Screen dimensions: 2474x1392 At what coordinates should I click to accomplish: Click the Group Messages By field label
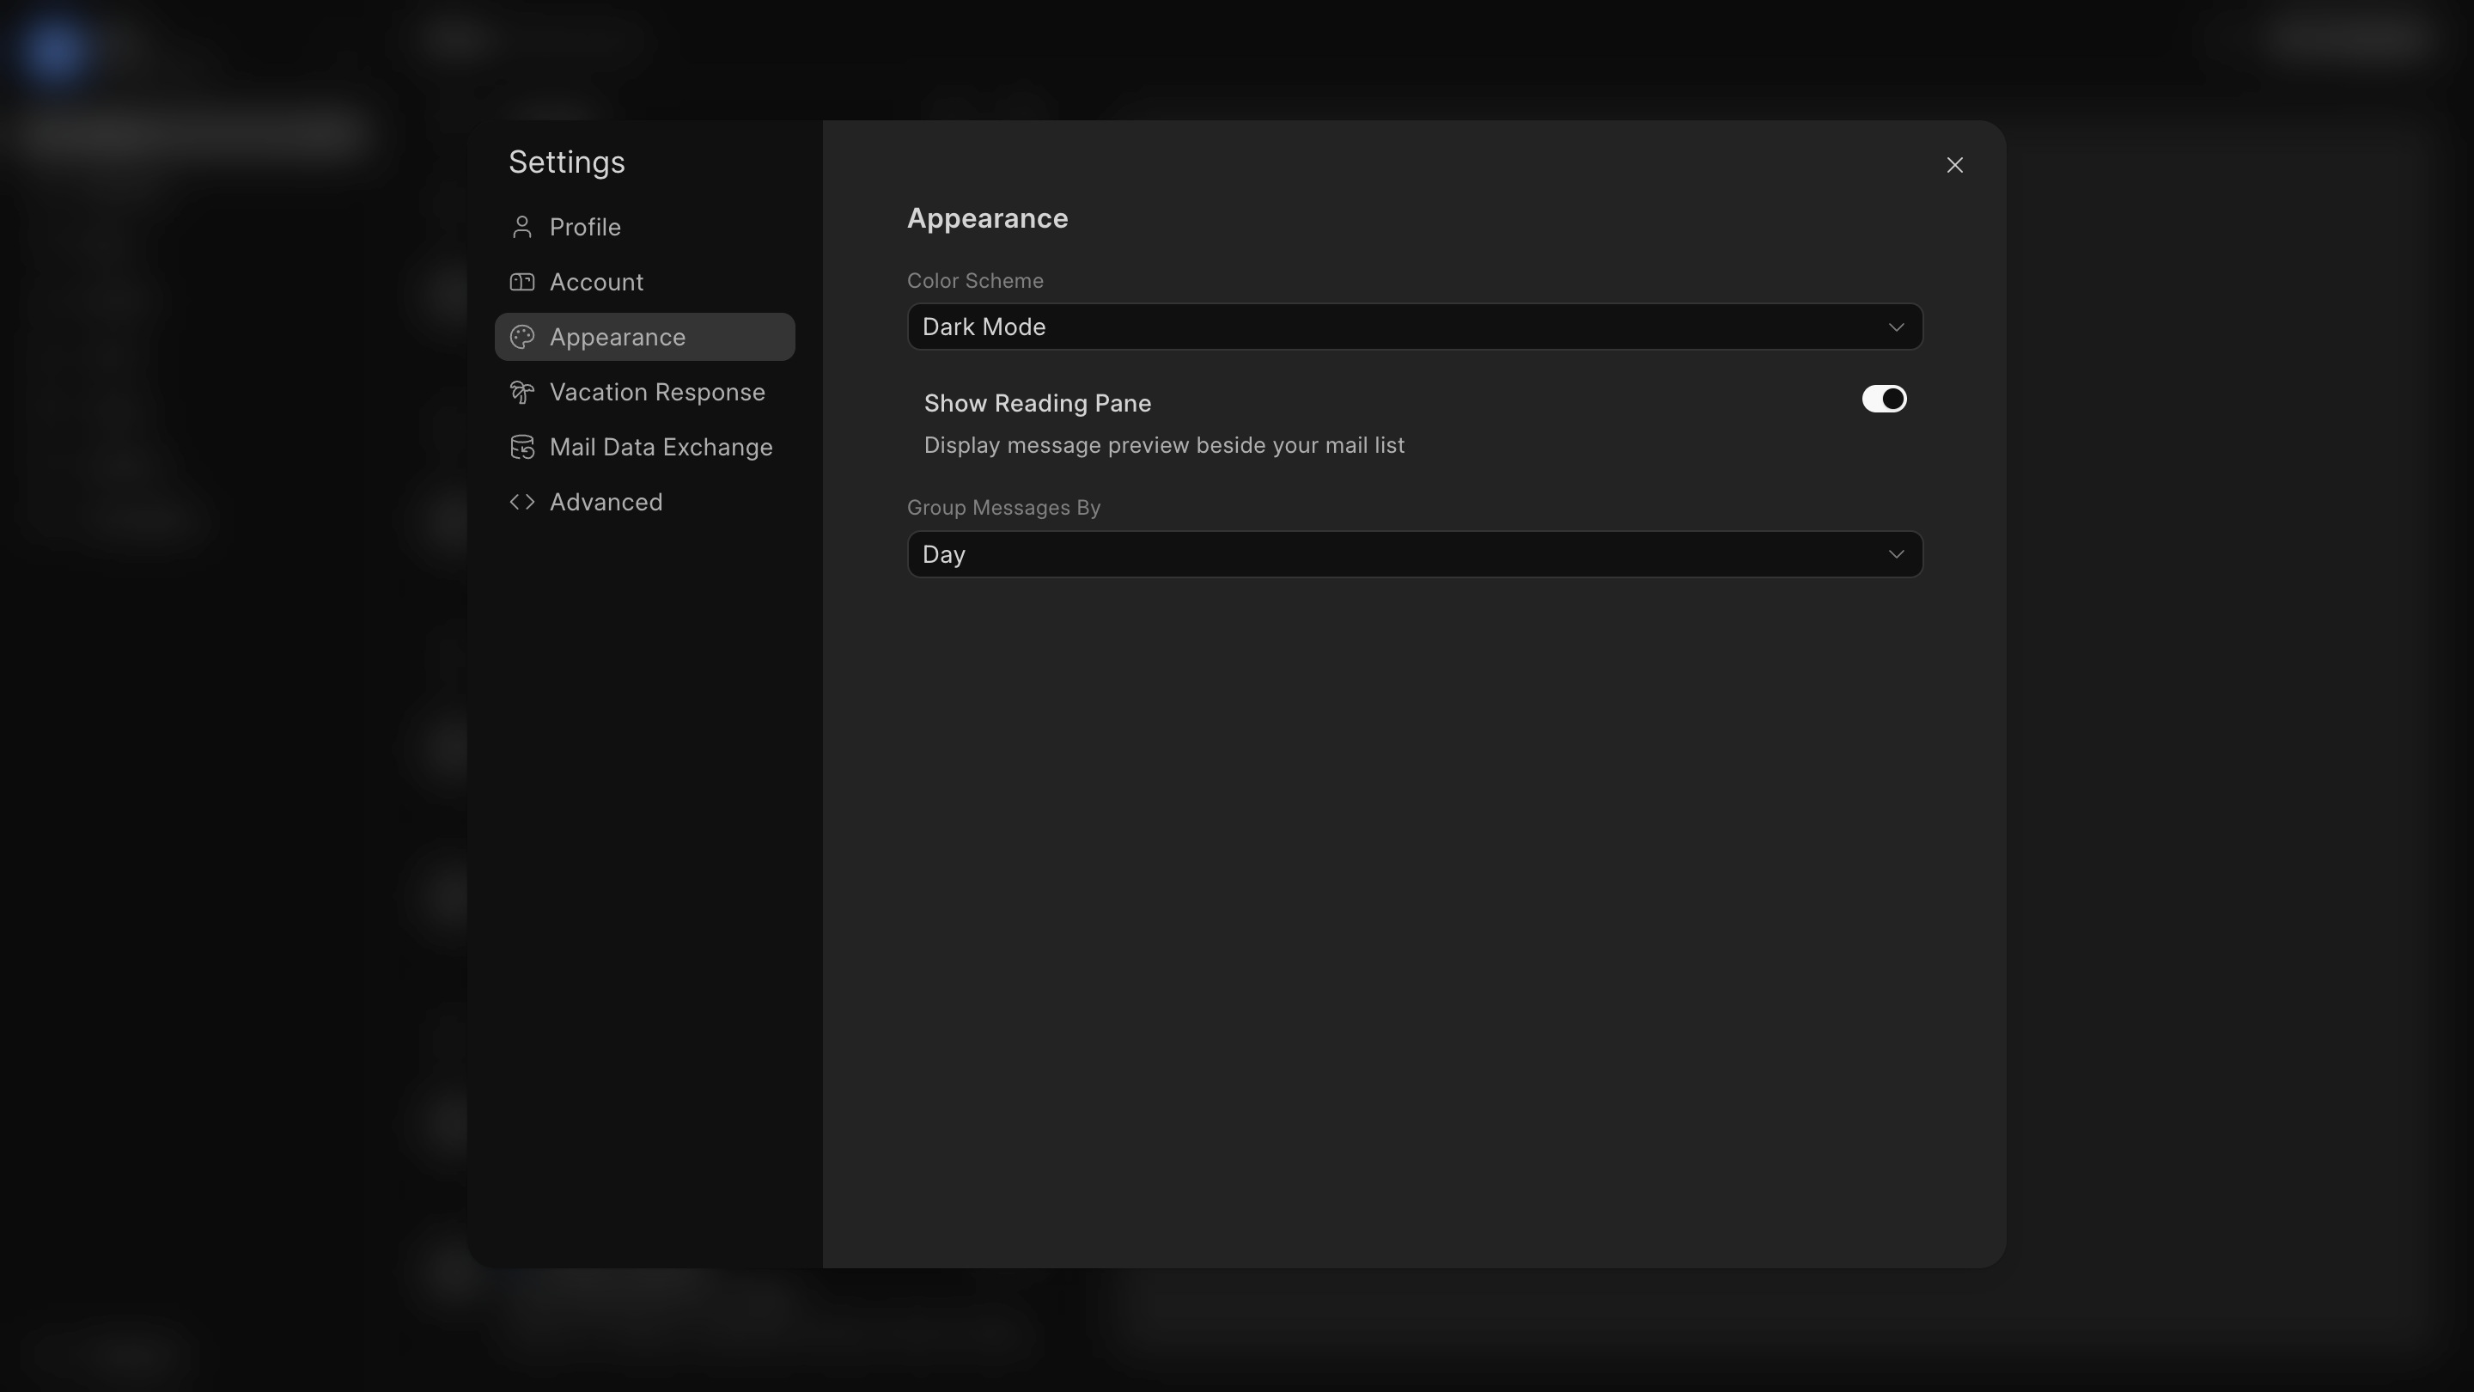coord(1003,508)
